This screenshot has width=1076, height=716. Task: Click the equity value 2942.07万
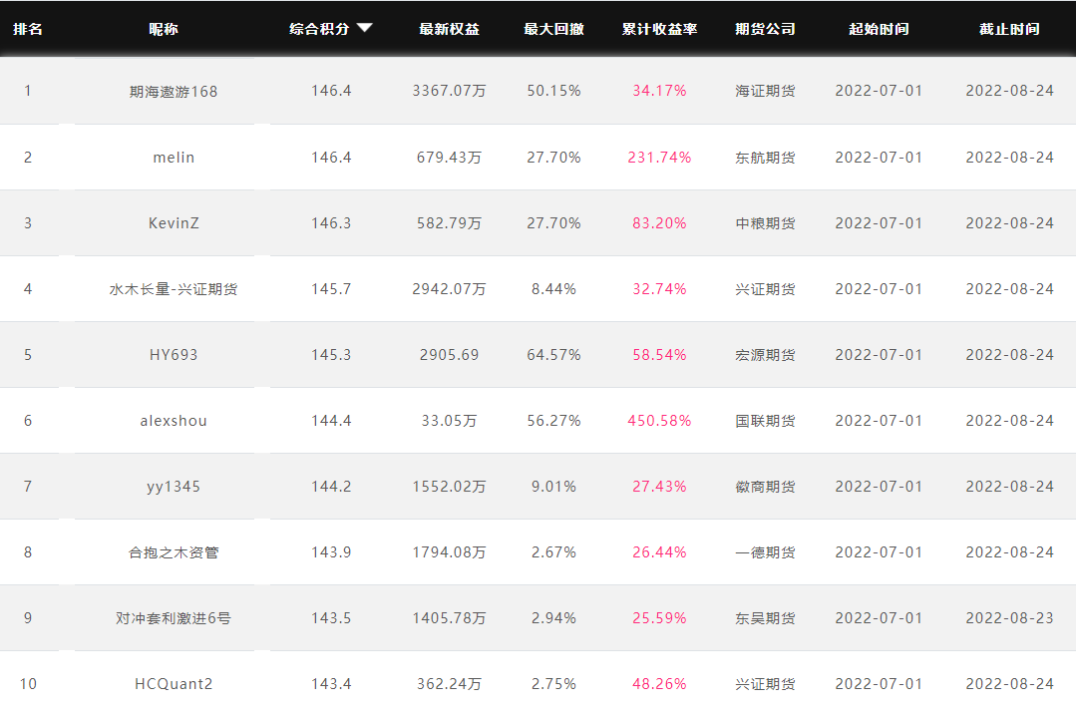click(x=450, y=289)
